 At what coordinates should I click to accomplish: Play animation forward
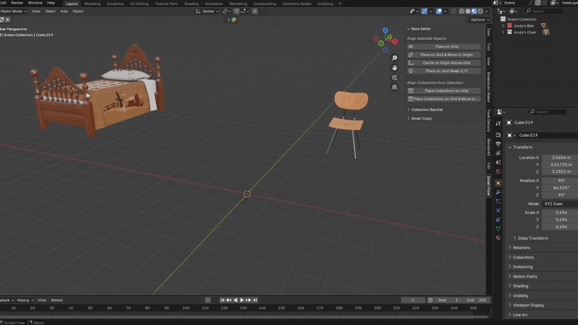pyautogui.click(x=242, y=300)
